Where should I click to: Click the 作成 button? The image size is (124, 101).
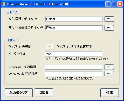coord(109,93)
